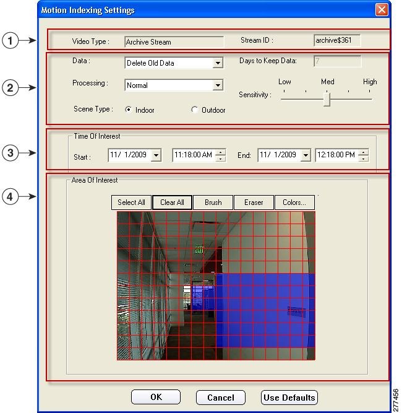Decrease the End time with the down arrow
Image resolution: width=402 pixels, height=413 pixels.
point(364,159)
